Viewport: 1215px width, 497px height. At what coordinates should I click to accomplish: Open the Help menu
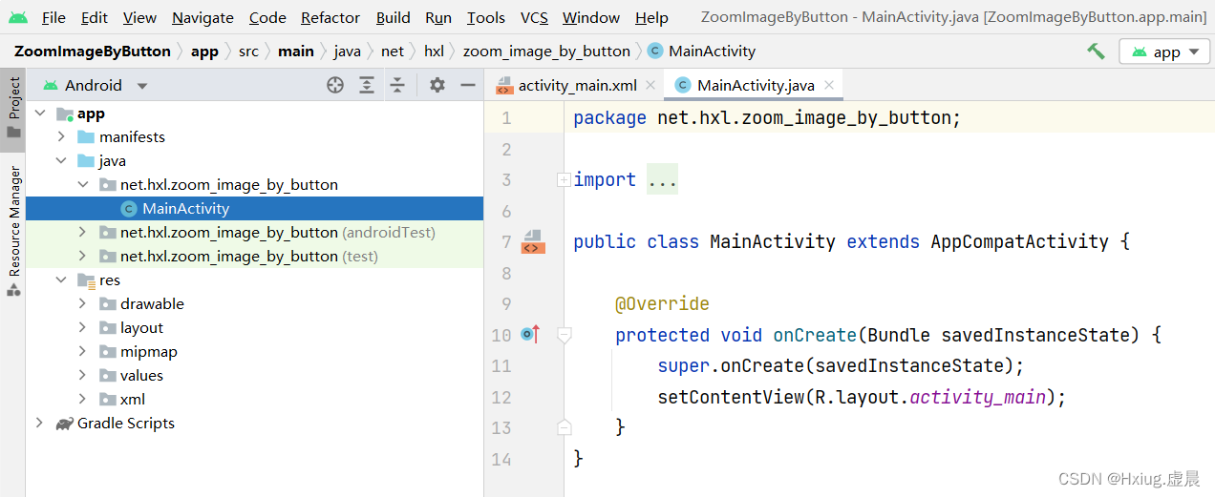(x=651, y=17)
